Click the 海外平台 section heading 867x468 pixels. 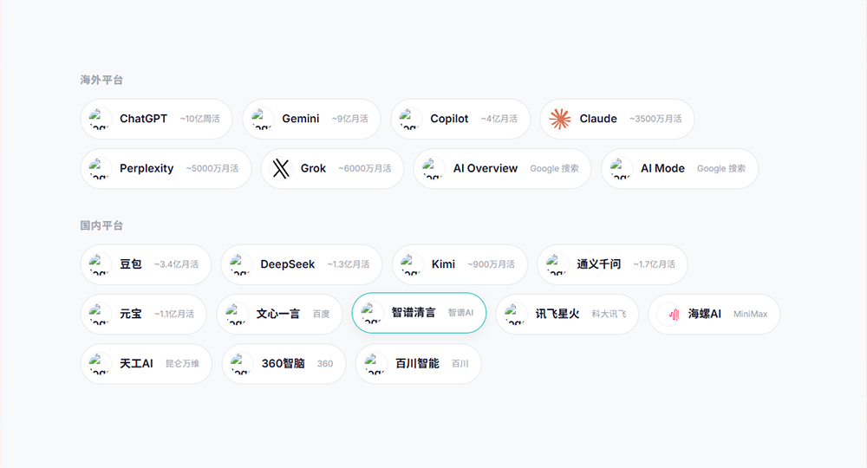coord(101,80)
